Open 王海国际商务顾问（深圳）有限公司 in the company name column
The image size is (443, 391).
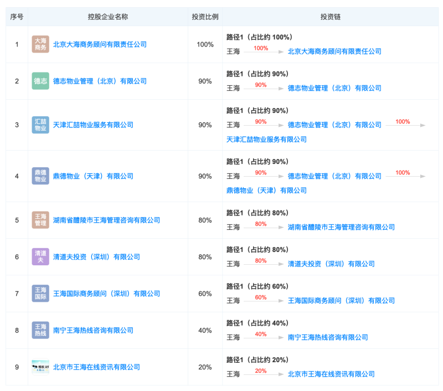[106, 294]
